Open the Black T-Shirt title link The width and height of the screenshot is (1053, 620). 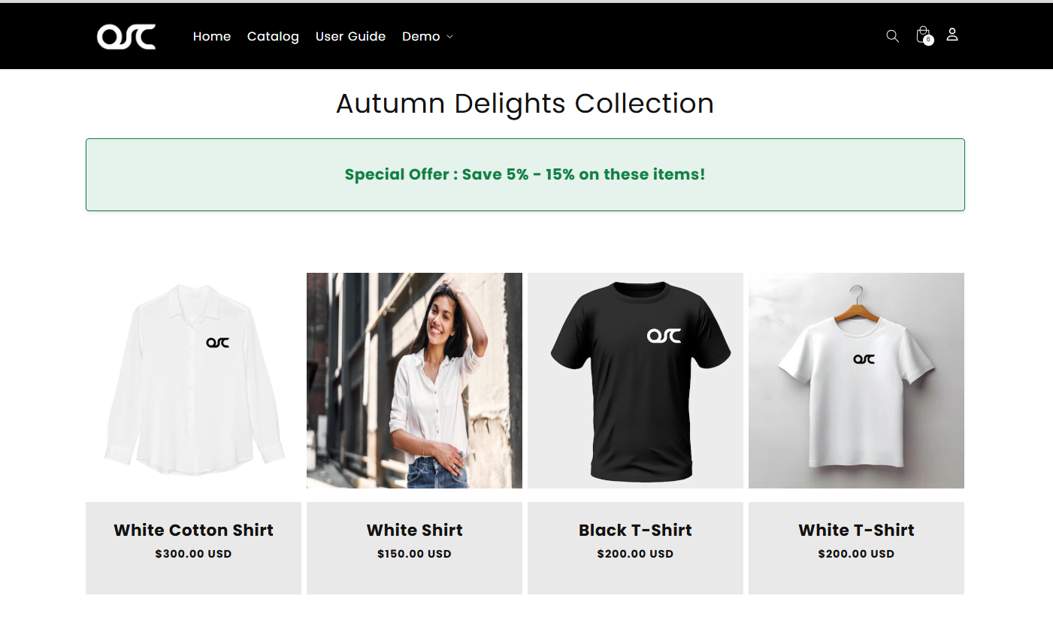635,530
